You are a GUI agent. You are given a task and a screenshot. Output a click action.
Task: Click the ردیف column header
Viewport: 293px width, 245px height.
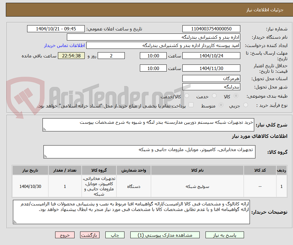[x=282, y=170]
